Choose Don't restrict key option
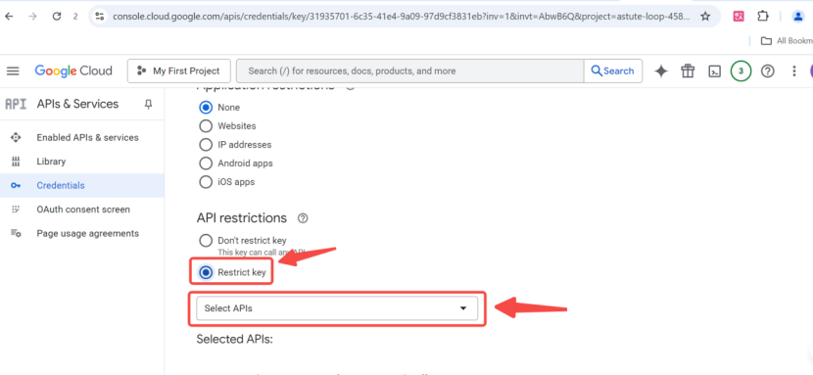Image resolution: width=813 pixels, height=375 pixels. point(206,241)
